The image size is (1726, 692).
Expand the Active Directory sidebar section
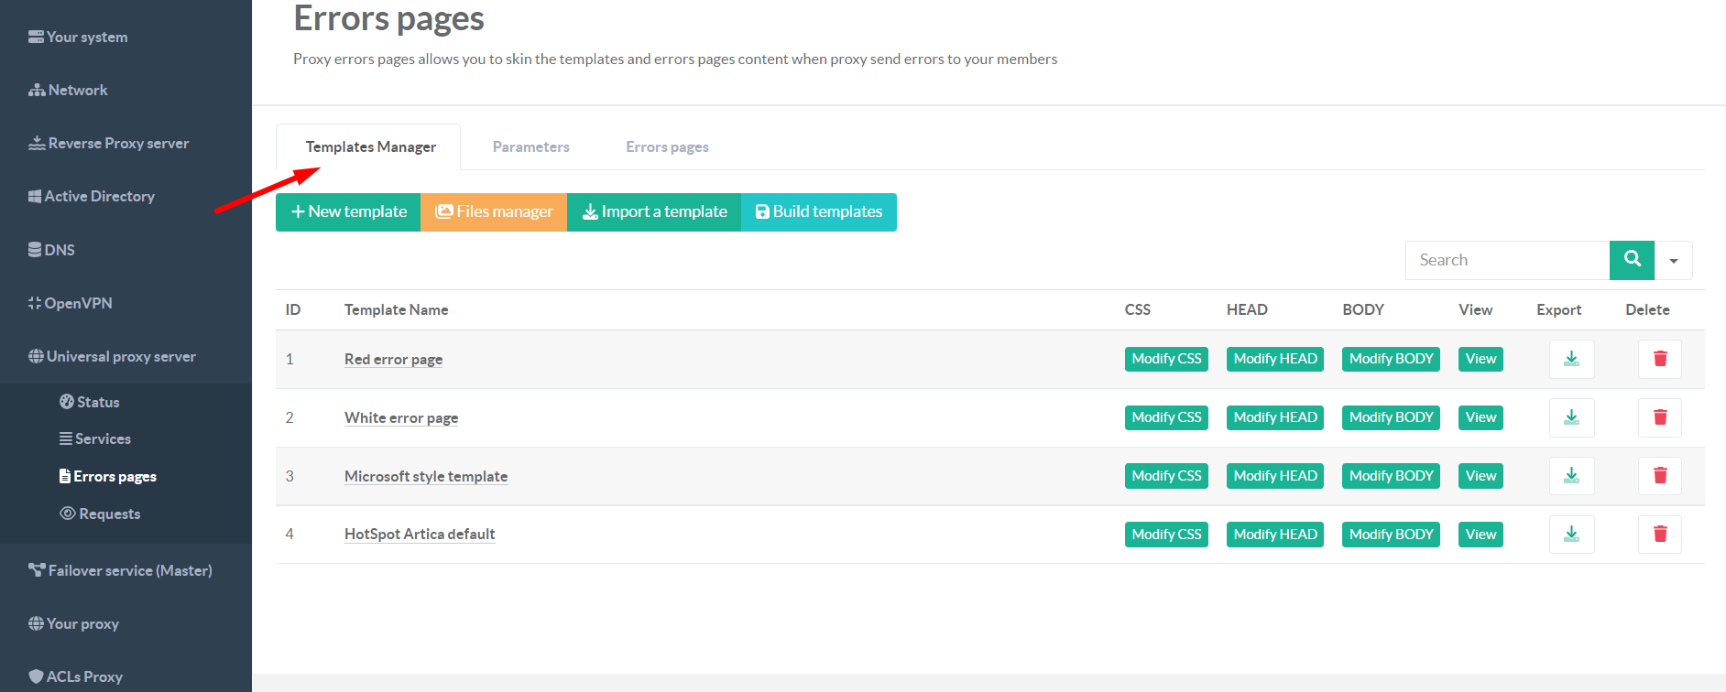pyautogui.click(x=99, y=197)
